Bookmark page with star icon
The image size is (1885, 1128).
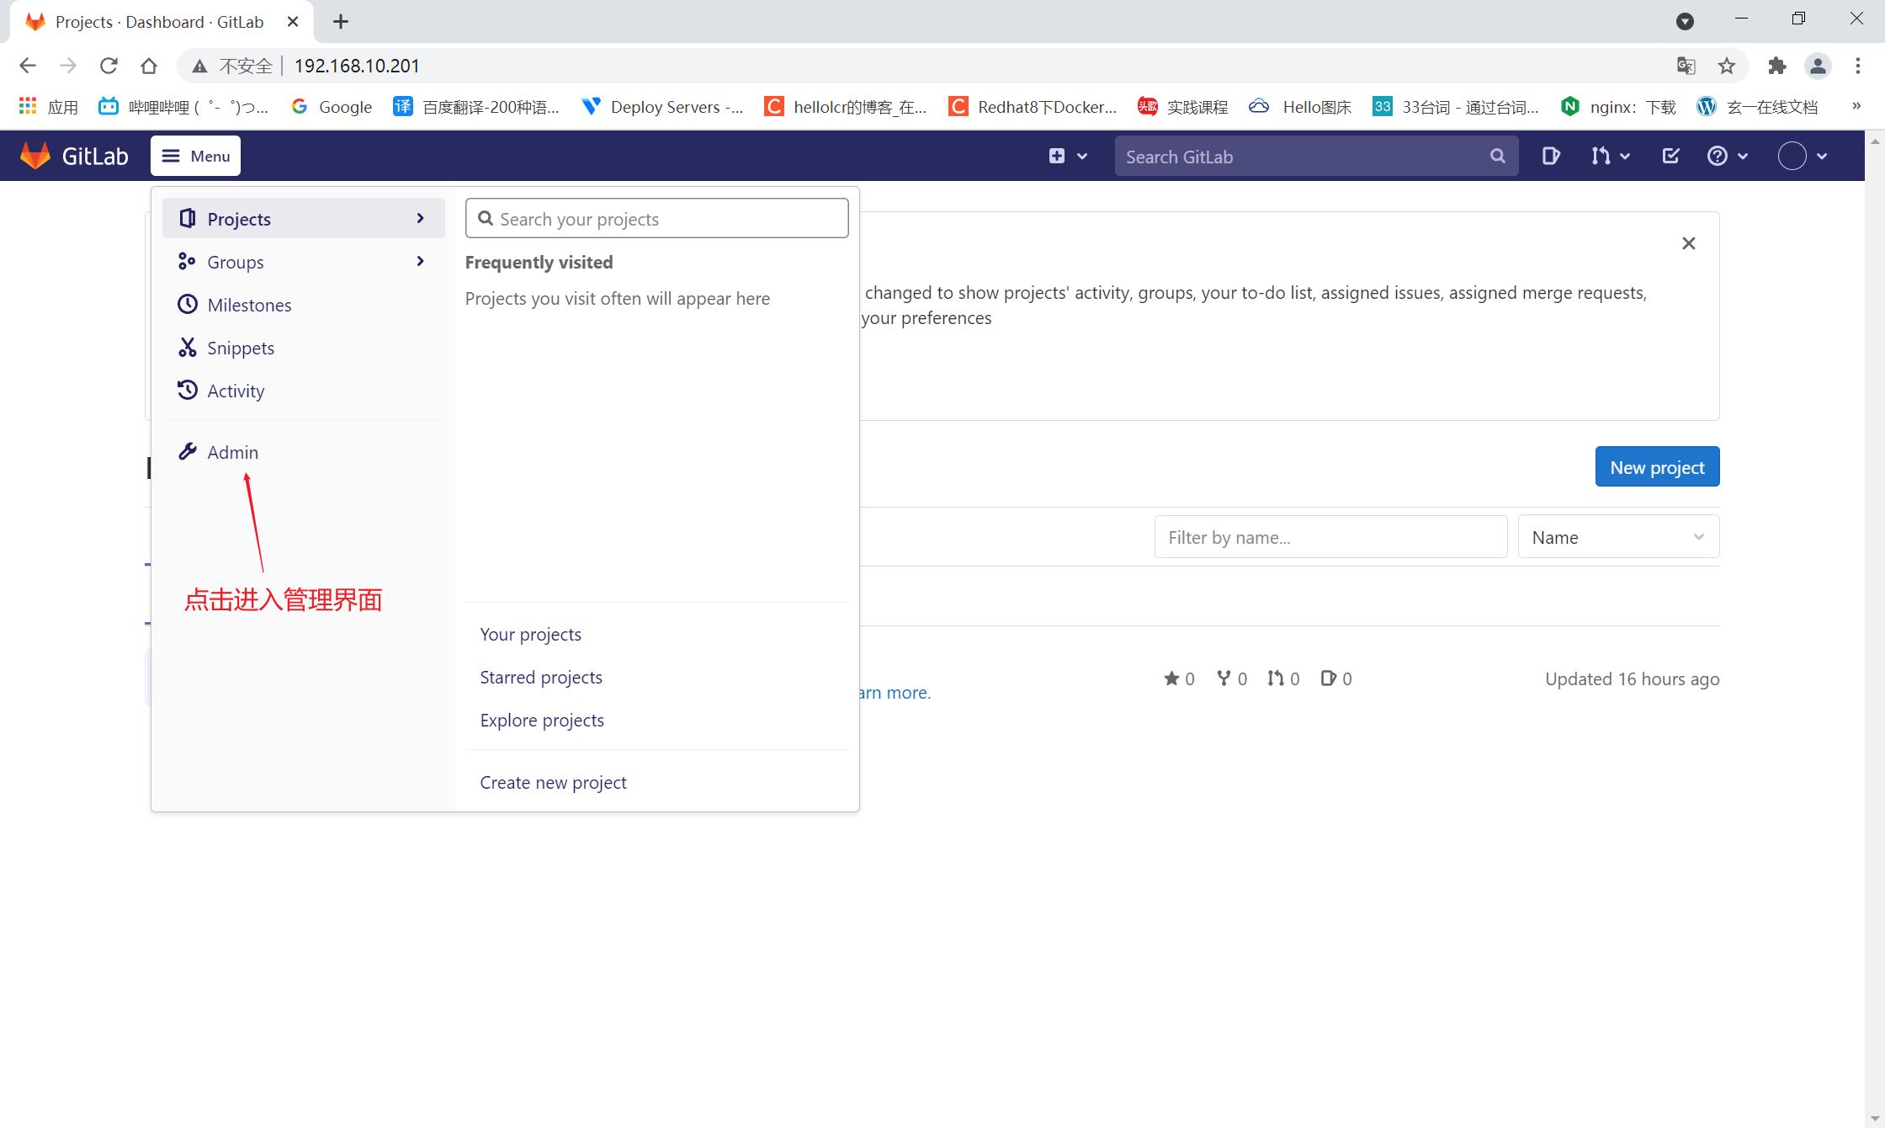point(1727,66)
